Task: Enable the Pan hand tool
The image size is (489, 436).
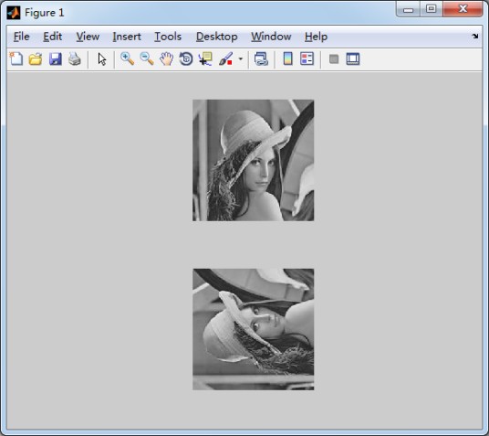Action: 167,58
